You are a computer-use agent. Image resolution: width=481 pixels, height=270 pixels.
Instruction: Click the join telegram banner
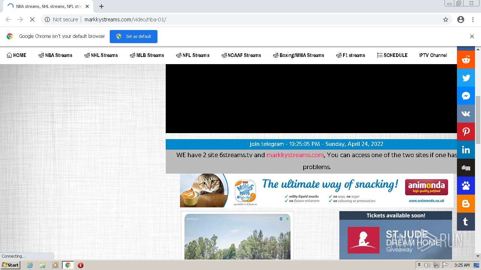[x=311, y=144]
